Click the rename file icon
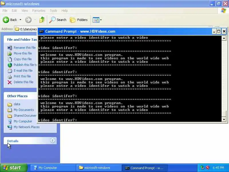Image resolution: width=229 pixels, height=172 pixels. [10, 48]
